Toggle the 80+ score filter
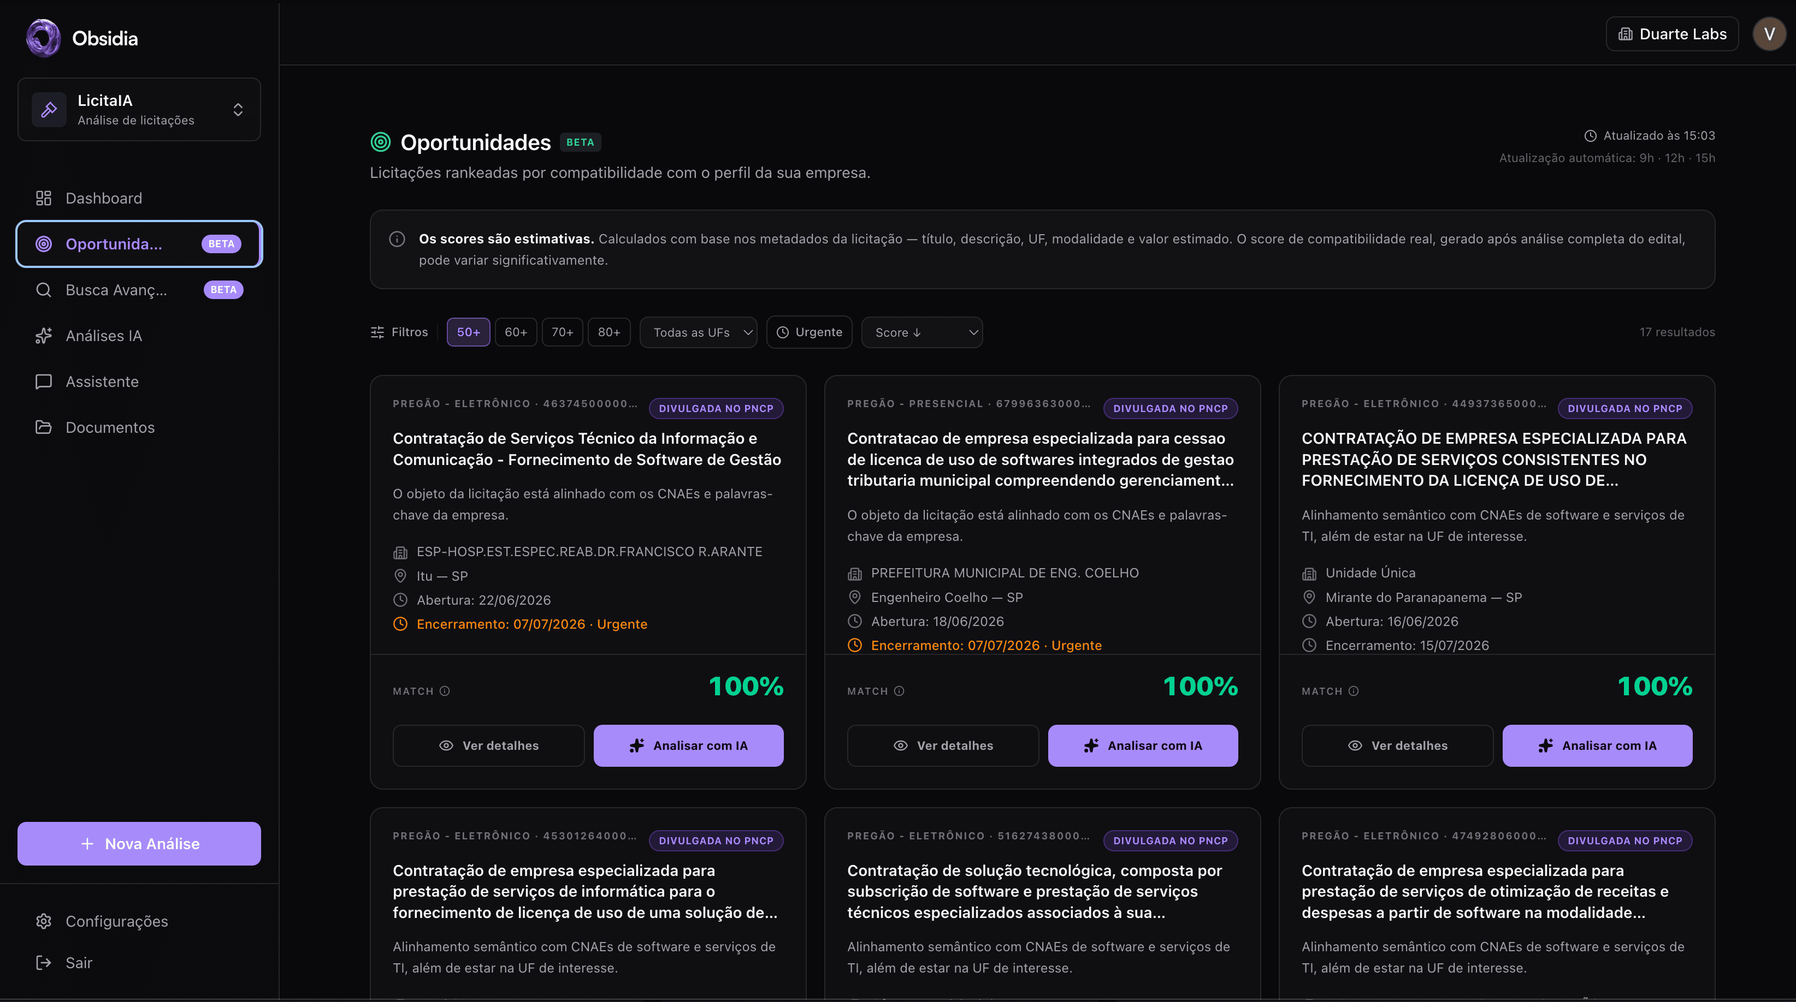 [x=610, y=332]
